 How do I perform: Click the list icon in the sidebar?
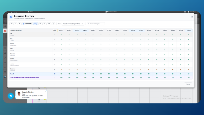point(5,48)
